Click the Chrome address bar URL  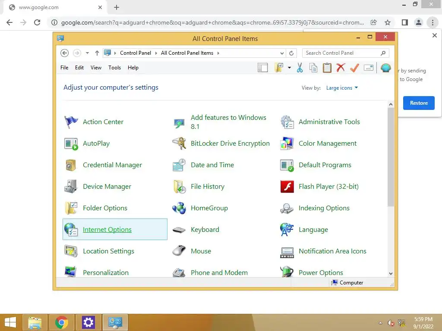point(212,22)
